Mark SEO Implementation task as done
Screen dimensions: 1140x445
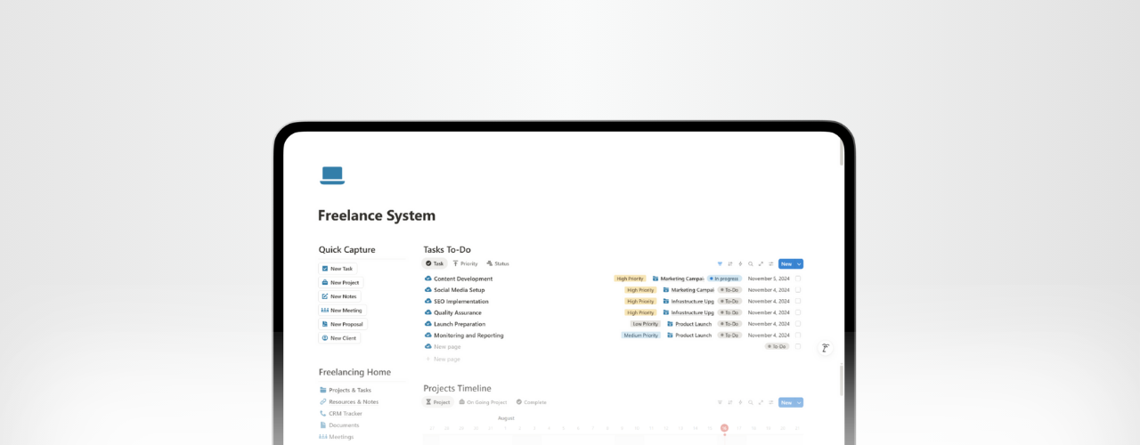click(x=798, y=301)
